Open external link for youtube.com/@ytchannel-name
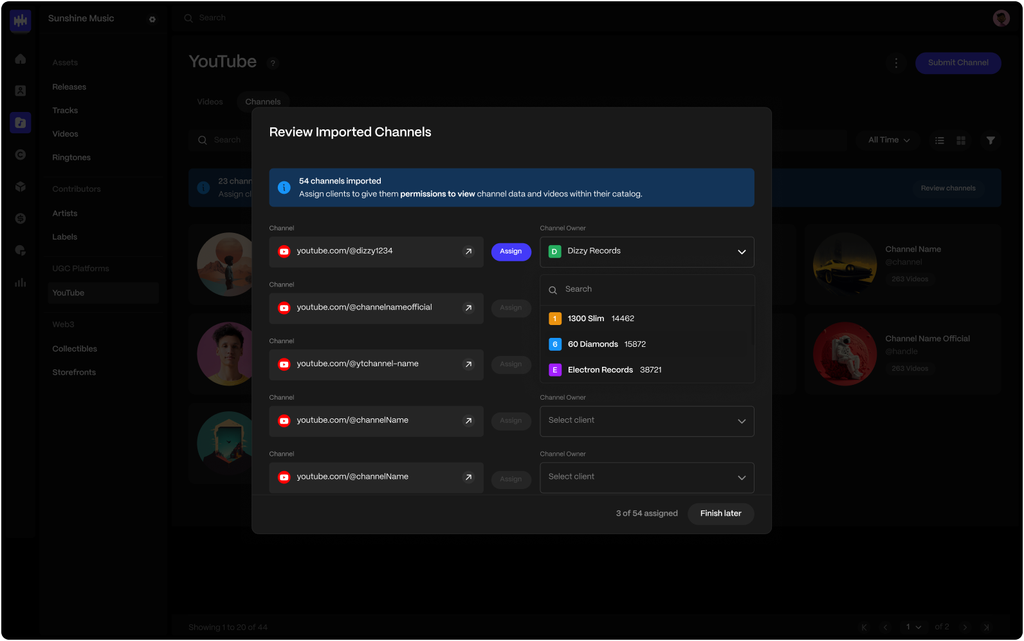The image size is (1024, 641). pyautogui.click(x=469, y=364)
